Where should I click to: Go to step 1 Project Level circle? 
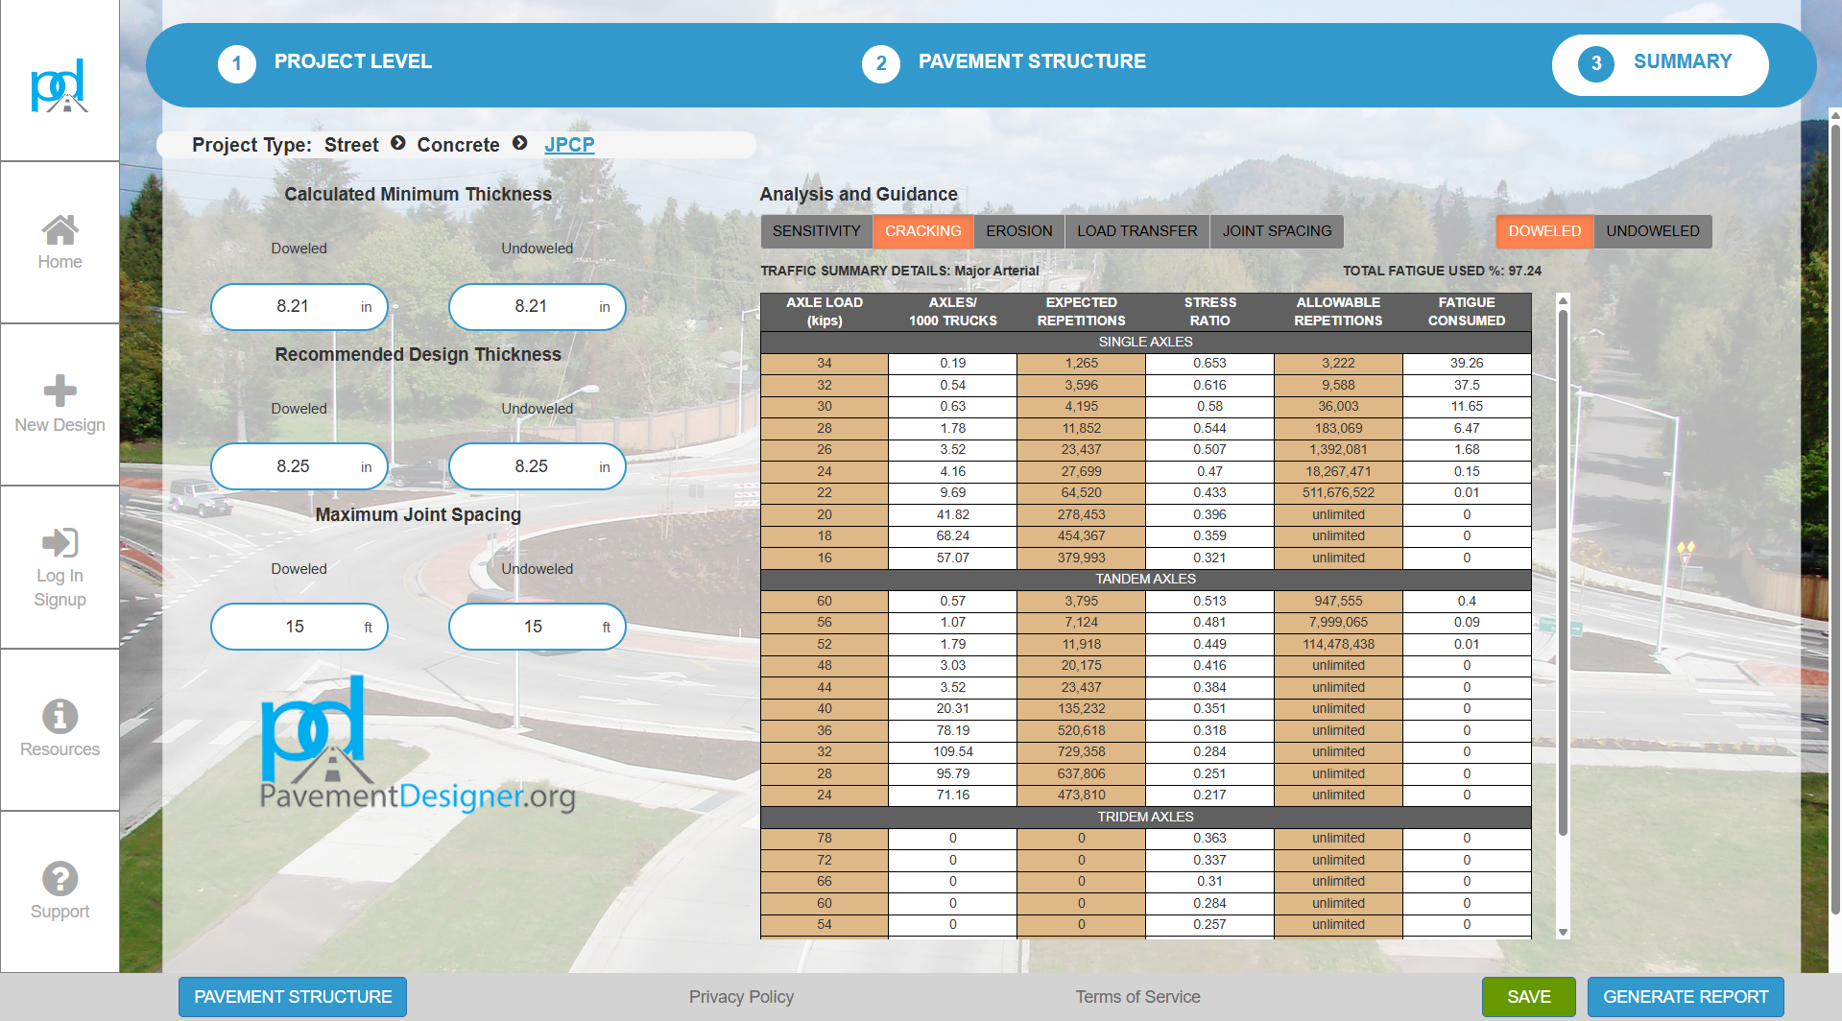click(236, 64)
